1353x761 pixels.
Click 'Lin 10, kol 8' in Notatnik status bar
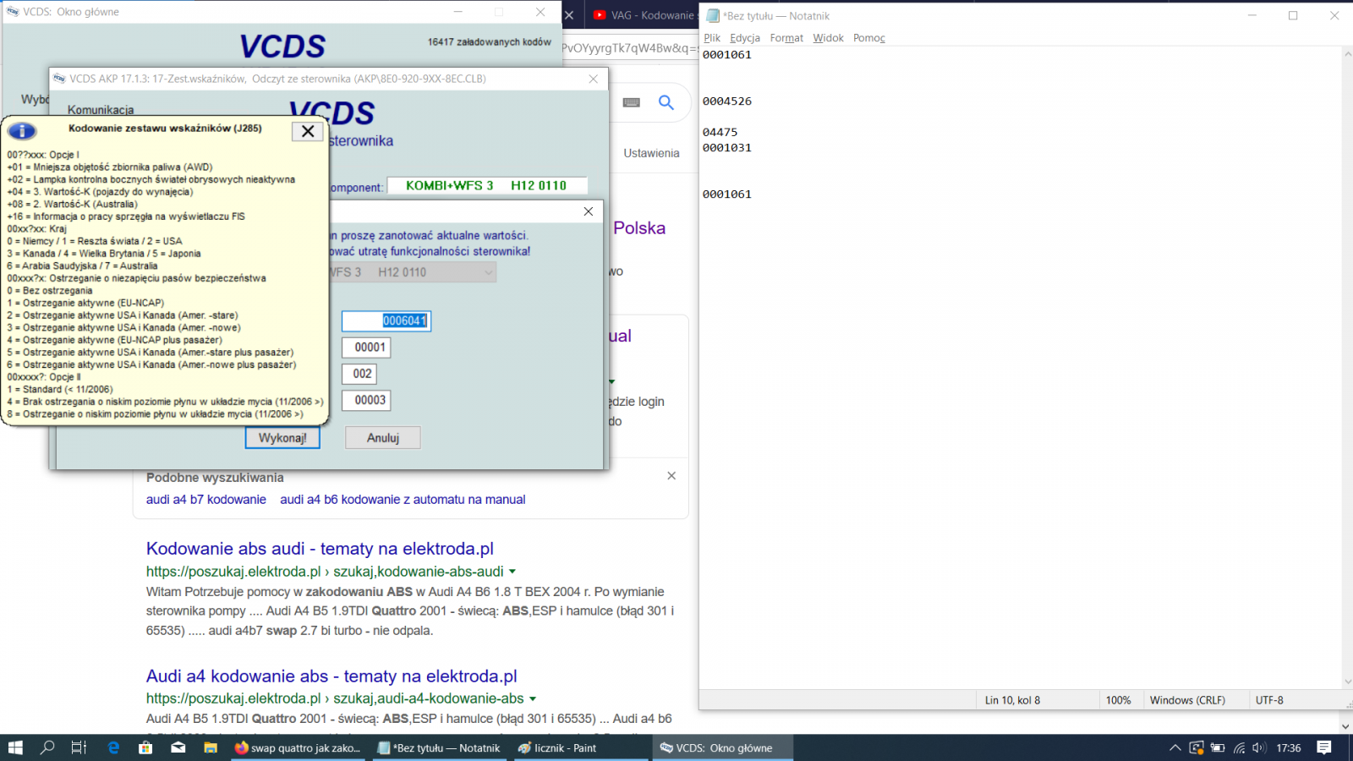pyautogui.click(x=1012, y=700)
